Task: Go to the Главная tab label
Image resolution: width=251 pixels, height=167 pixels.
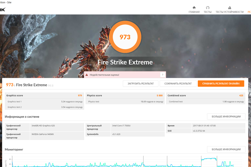Action: (x=194, y=12)
